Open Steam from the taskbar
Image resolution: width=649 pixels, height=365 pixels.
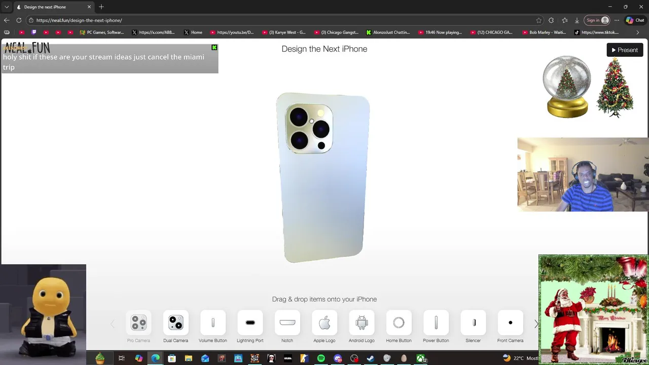(x=371, y=358)
